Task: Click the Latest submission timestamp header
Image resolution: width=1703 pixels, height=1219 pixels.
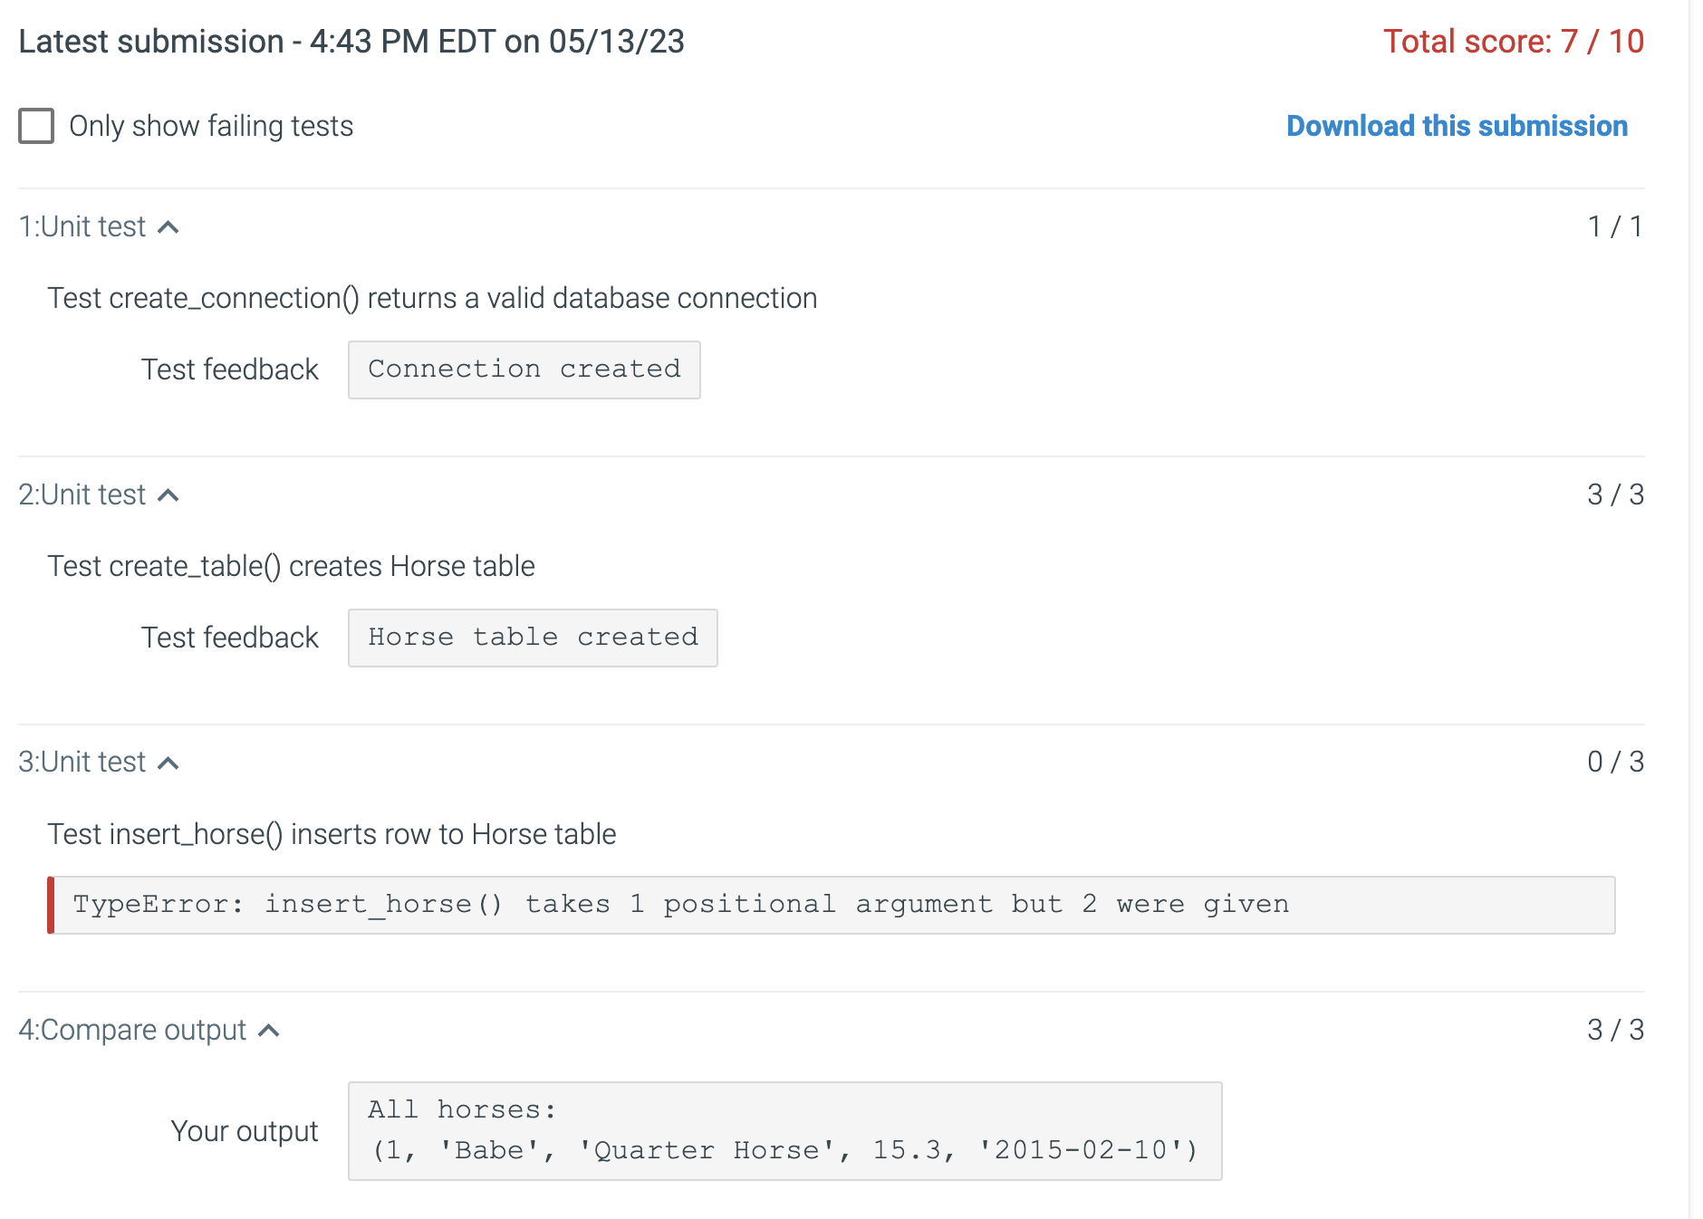Action: coord(351,41)
